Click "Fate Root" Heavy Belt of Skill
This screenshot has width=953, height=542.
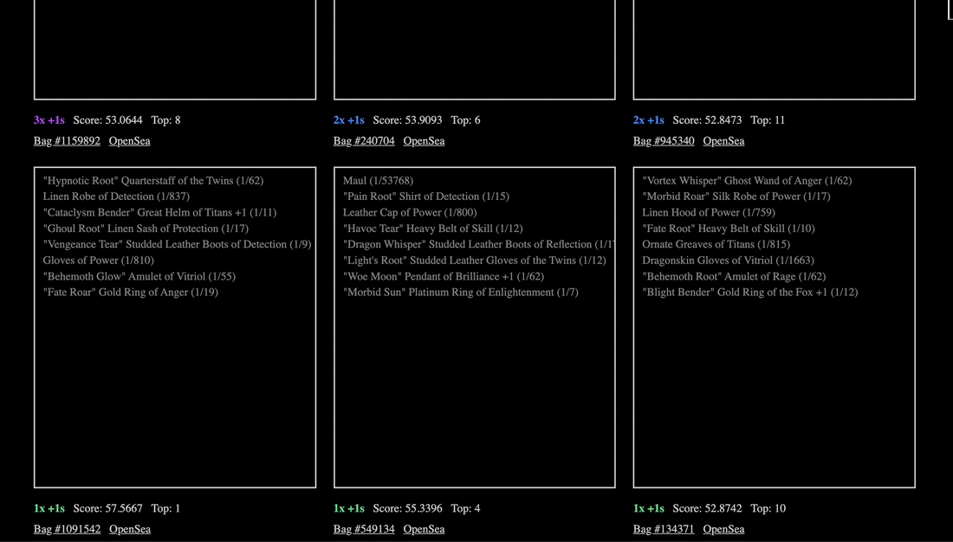[729, 229]
